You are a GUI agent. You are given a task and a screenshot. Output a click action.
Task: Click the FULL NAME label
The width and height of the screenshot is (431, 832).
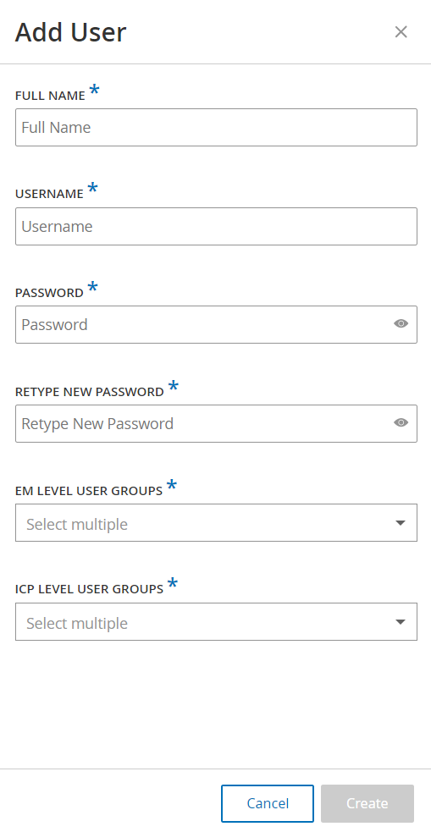(51, 96)
